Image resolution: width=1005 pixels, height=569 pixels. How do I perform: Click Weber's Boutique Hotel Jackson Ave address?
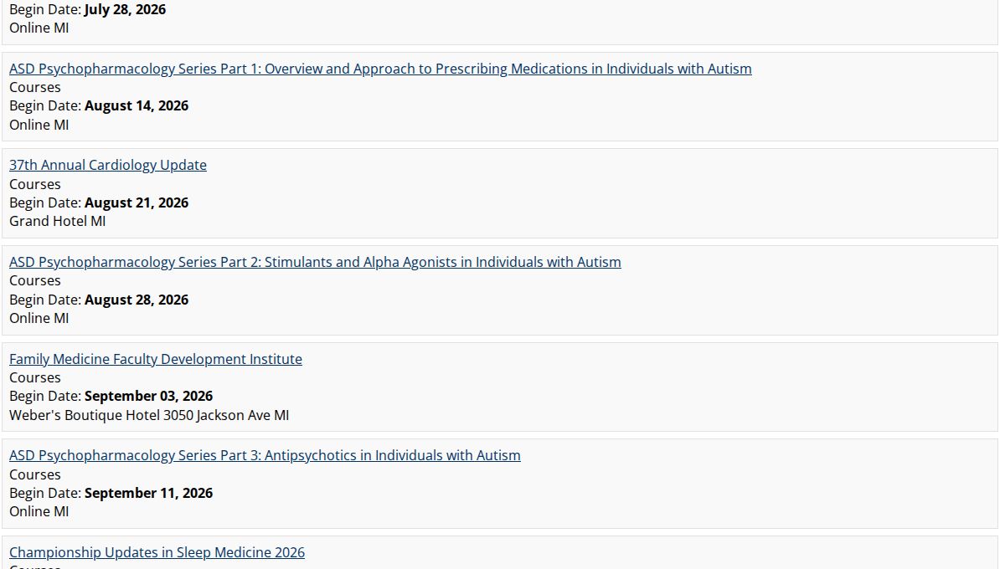pyautogui.click(x=149, y=415)
